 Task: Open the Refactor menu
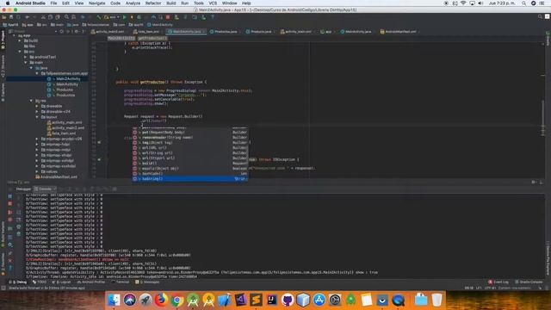click(153, 3)
